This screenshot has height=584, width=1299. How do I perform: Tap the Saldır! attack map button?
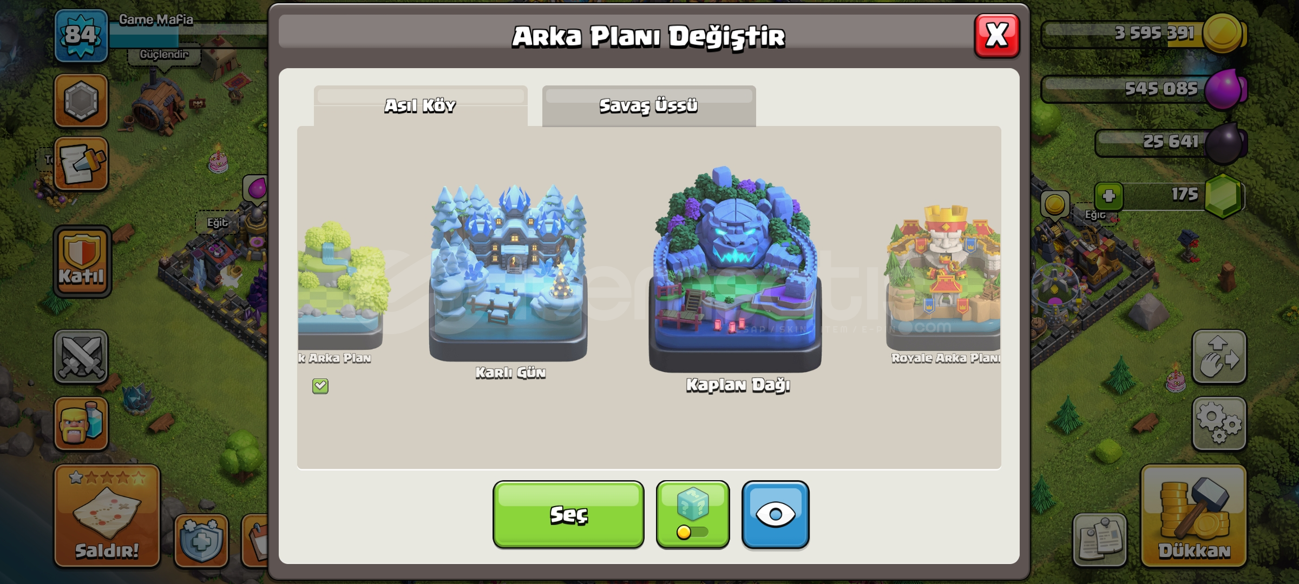(x=107, y=515)
